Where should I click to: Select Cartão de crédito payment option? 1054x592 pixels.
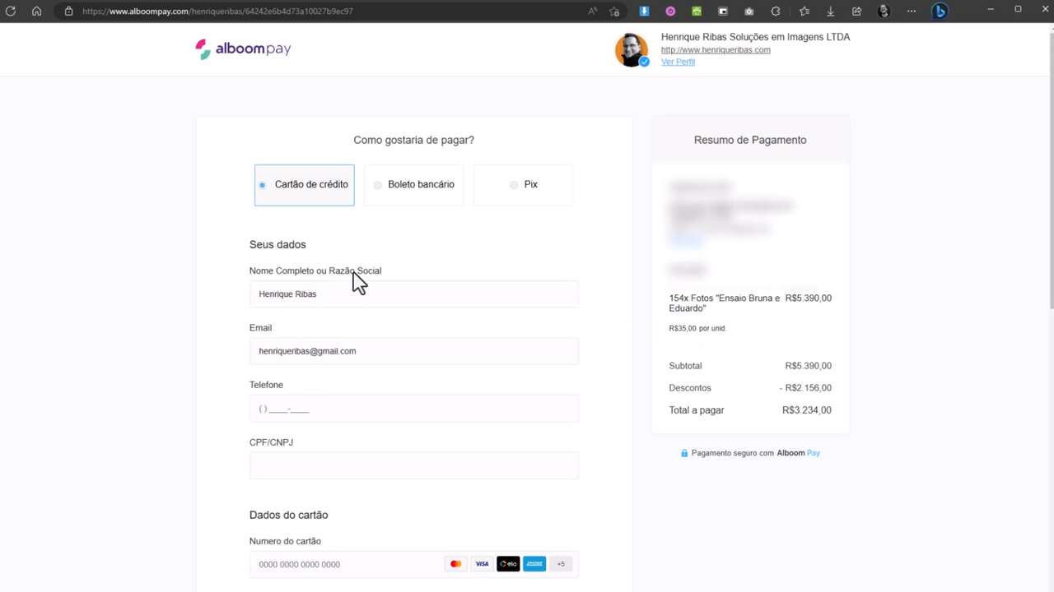pos(304,185)
